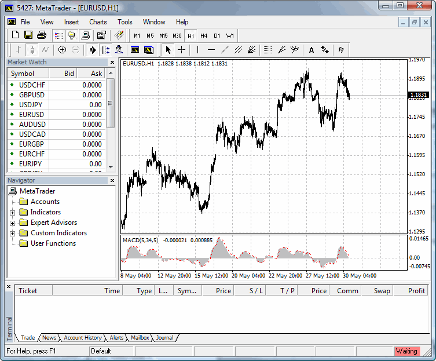Select the Horizontal line drawing tool
This screenshot has width=436, height=361.
(x=211, y=50)
